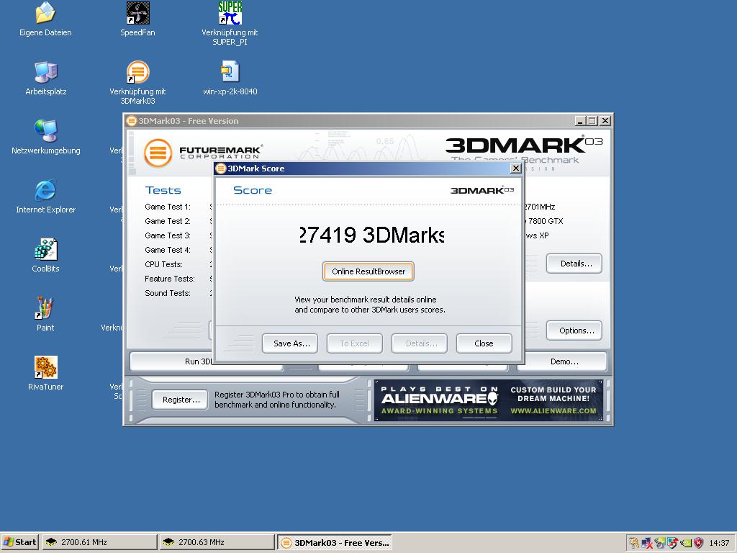Click the Score heading in the dialog
Screen dimensions: 737x553
point(253,190)
